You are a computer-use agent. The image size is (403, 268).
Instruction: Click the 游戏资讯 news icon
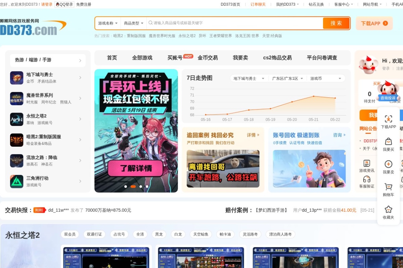pos(367,163)
